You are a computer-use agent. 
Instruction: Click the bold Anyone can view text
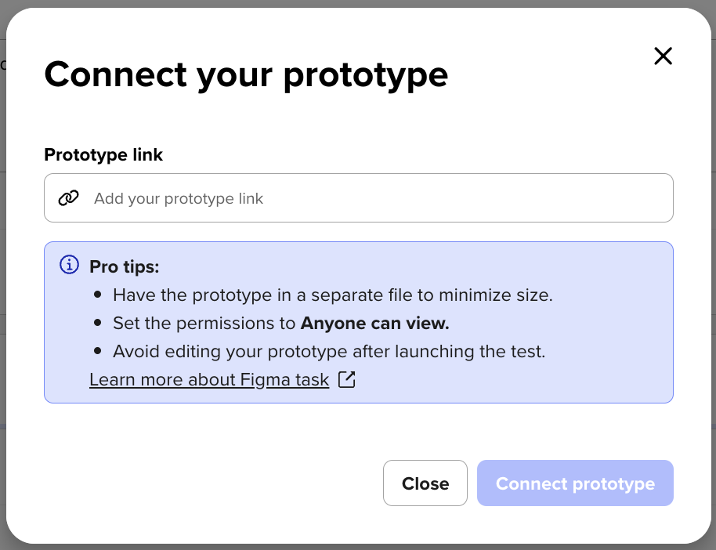(375, 324)
